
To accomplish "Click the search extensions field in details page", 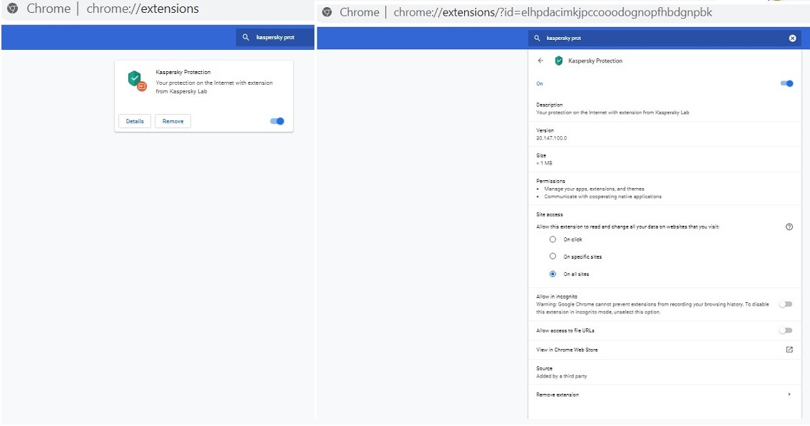I will tap(665, 38).
